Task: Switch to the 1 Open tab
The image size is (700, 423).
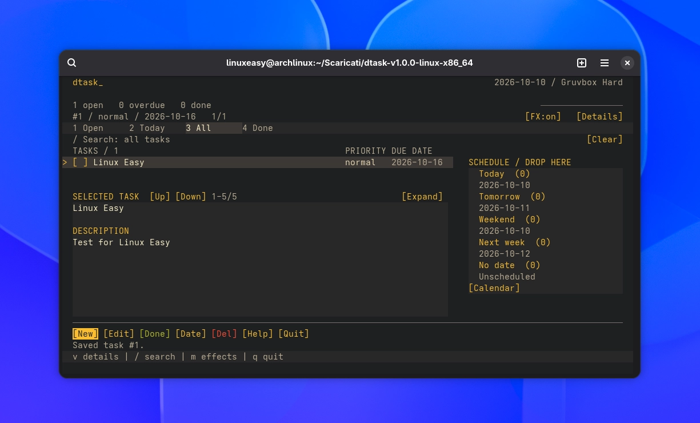Action: [88, 128]
